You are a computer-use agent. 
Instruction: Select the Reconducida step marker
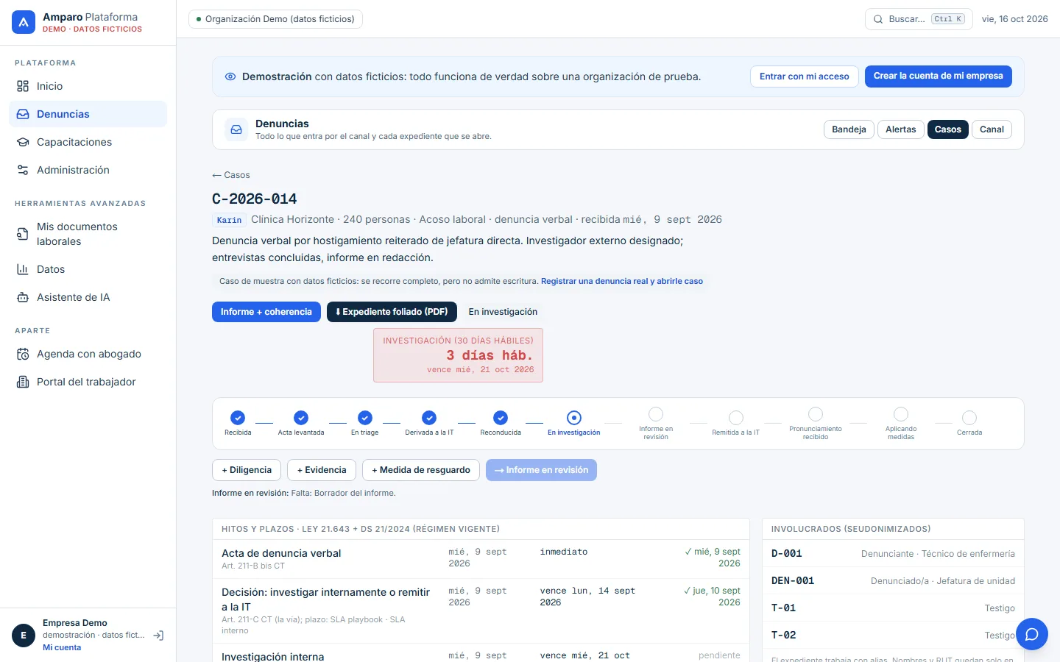coord(501,418)
